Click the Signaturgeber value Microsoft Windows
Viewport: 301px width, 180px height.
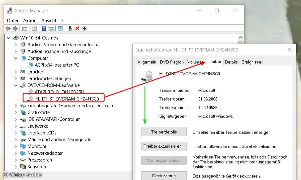coord(215,116)
